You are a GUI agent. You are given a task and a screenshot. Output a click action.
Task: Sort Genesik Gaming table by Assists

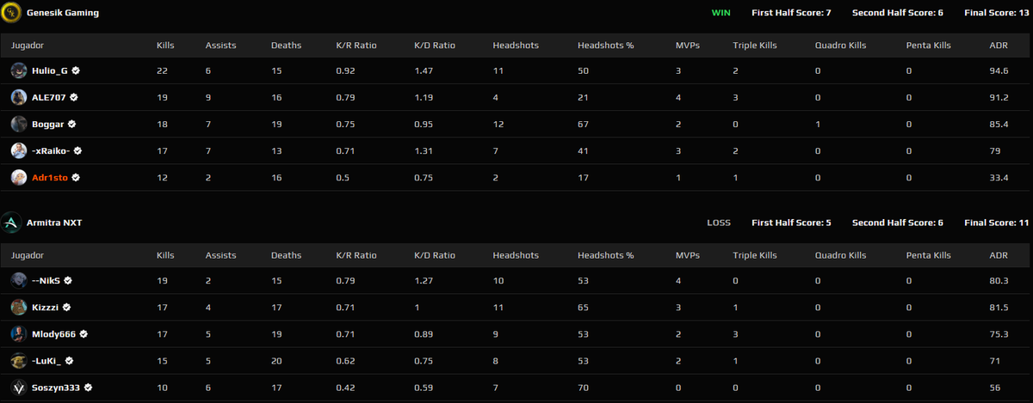point(220,46)
